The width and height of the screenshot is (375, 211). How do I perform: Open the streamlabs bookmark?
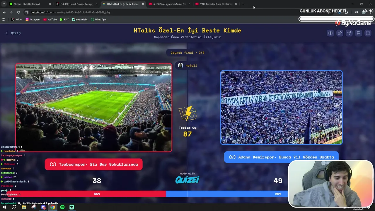pos(80,19)
